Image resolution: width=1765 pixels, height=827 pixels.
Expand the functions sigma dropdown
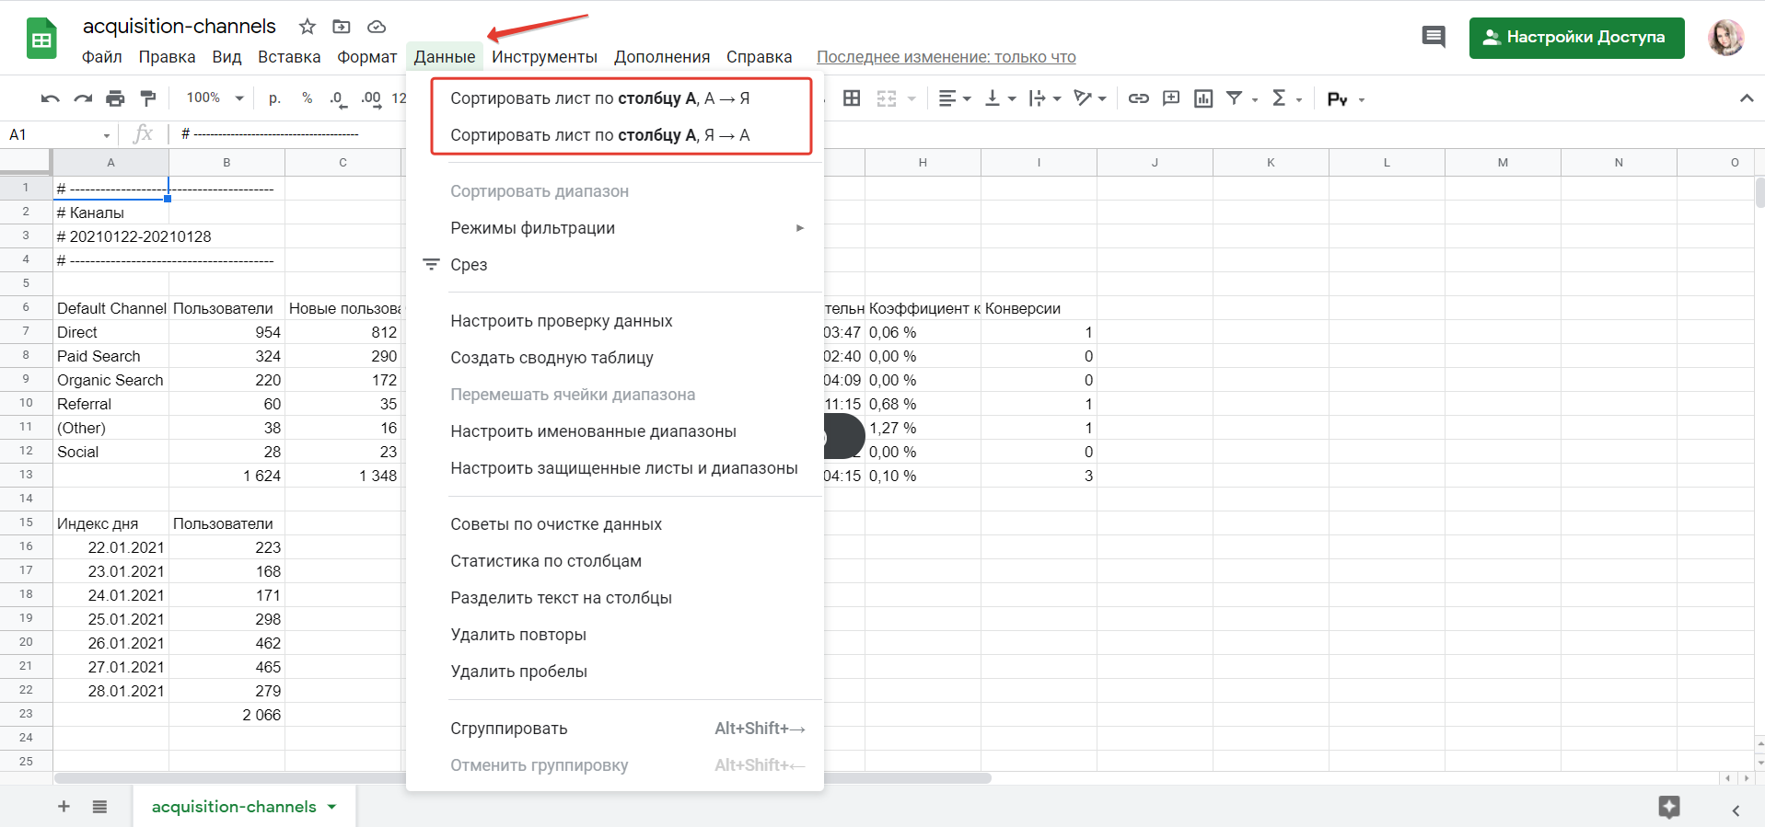[1286, 98]
